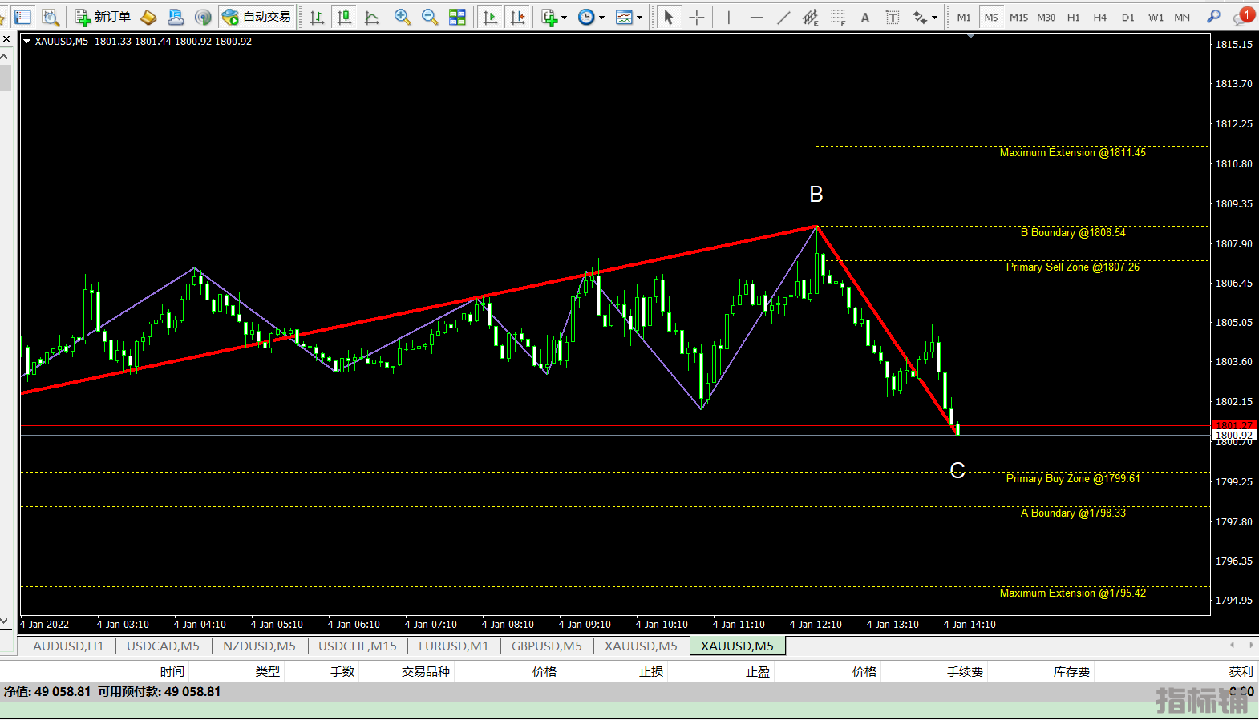This screenshot has width=1259, height=720.
Task: Set timeframe to H4
Action: click(1100, 17)
